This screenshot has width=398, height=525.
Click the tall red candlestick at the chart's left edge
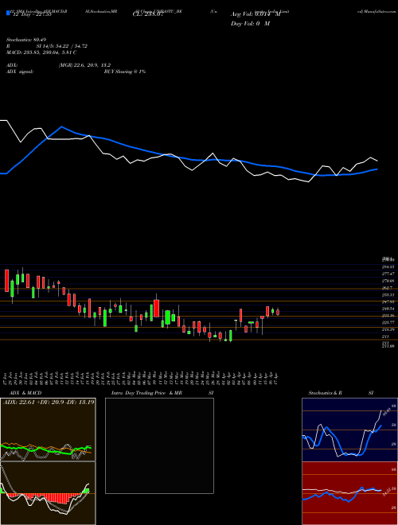coord(6,280)
